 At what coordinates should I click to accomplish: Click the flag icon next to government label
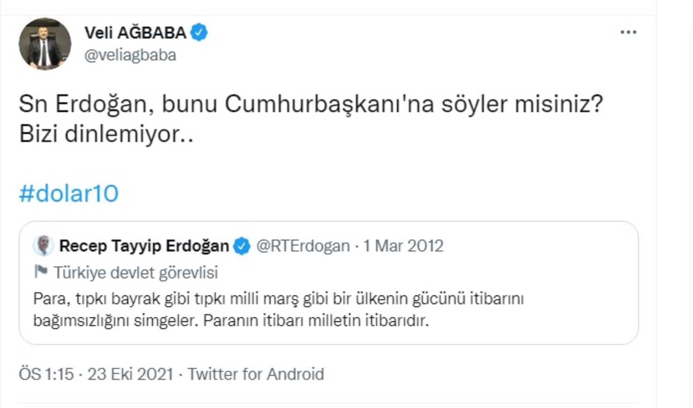point(40,271)
